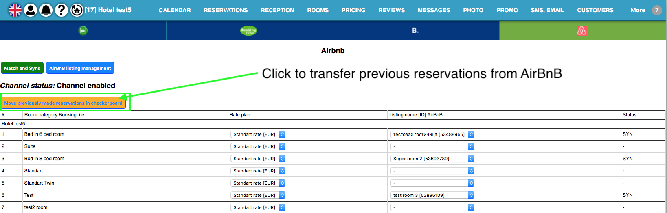Viewport: 667px width, 213px height.
Task: Click the SYN status of row 1
Action: [628, 134]
